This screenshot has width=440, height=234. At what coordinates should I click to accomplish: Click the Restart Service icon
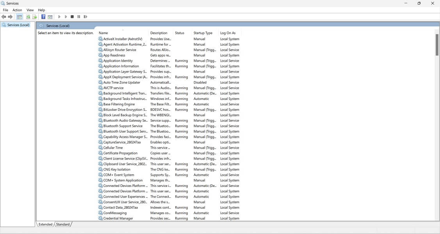[85, 17]
